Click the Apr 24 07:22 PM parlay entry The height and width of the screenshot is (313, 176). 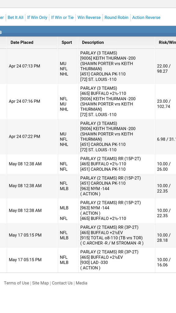click(x=88, y=137)
